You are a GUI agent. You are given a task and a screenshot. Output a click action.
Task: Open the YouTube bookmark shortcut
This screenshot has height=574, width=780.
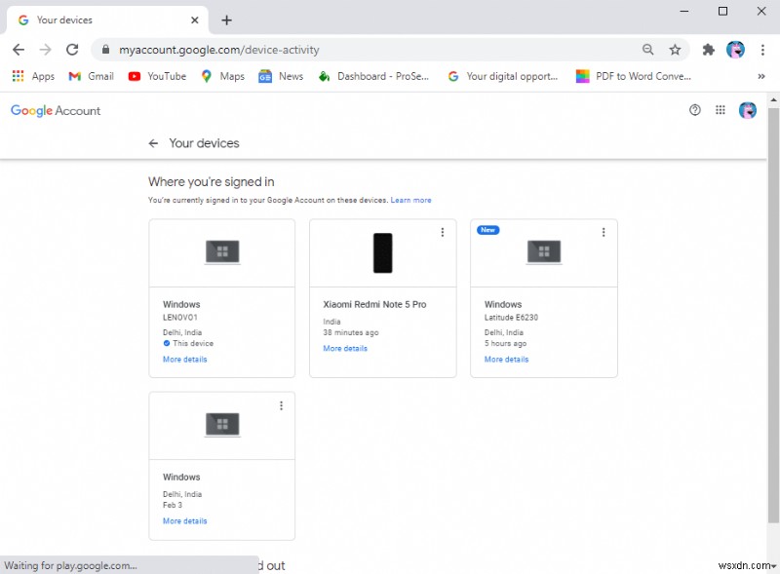[156, 76]
